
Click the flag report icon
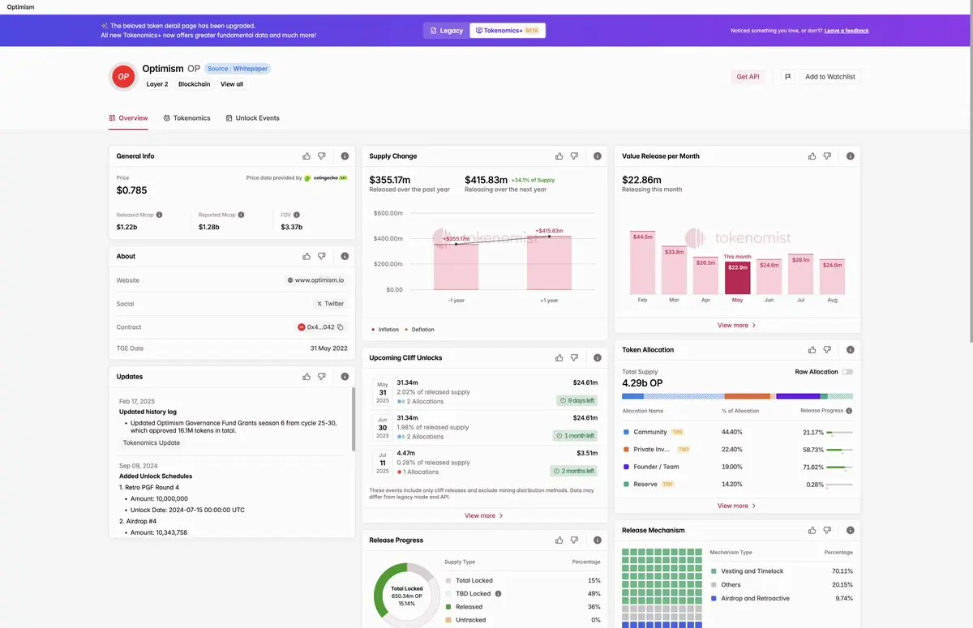[787, 76]
